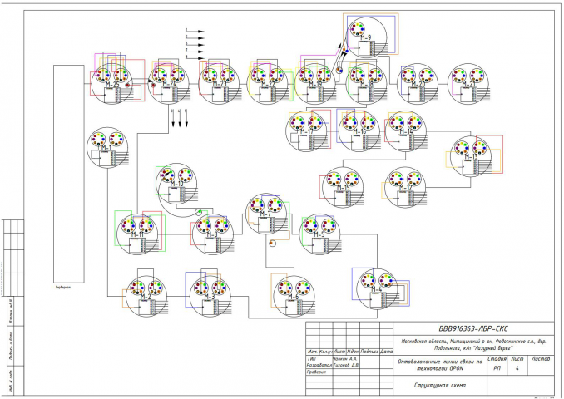Click the 'Оптоволоконные линии связи по технологии GPON' text
The width and height of the screenshot is (564, 399).
[440, 365]
